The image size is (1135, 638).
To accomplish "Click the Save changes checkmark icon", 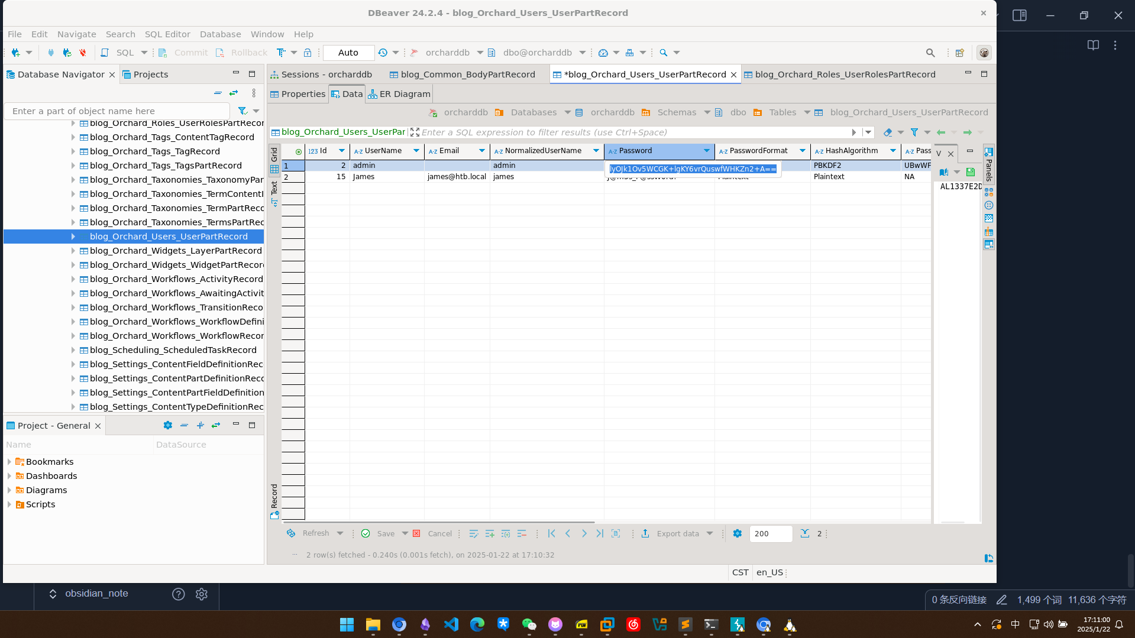I will 366,533.
